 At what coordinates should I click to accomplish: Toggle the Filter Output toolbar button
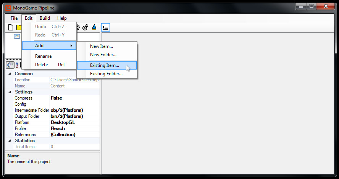105,27
